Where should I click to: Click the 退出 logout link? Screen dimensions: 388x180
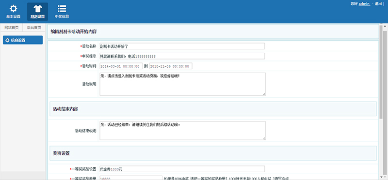click(x=378, y=4)
